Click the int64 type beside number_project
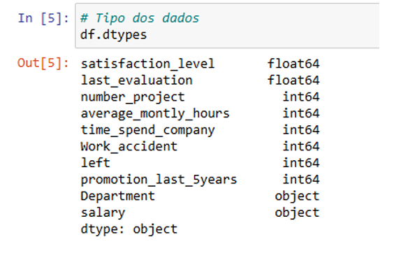The height and width of the screenshot is (256, 394). click(x=301, y=97)
